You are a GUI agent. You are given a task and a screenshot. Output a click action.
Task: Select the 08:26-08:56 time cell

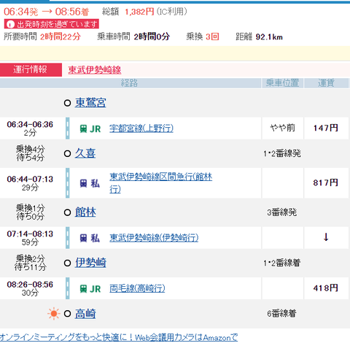(30, 288)
